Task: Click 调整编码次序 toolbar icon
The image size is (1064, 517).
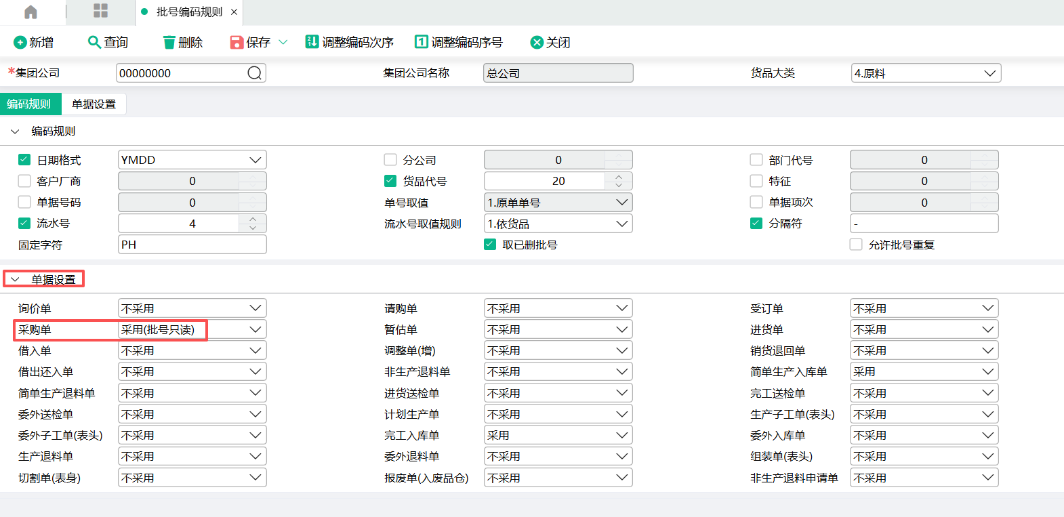Action: click(312, 42)
